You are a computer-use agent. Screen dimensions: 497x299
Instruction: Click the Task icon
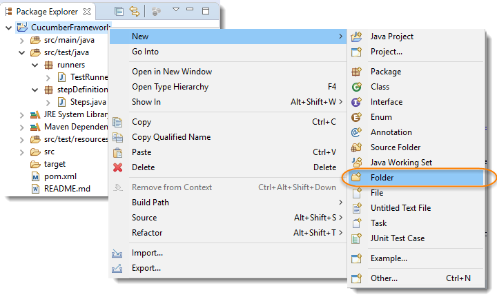click(357, 223)
